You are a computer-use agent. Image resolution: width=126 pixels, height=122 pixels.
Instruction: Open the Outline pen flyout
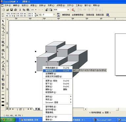[x=3, y=66]
